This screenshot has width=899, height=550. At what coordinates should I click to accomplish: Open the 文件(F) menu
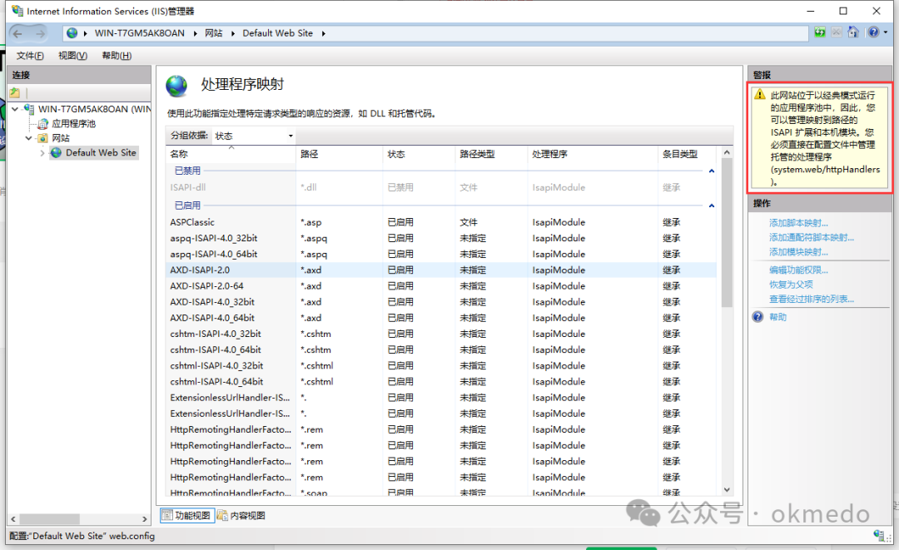tap(30, 55)
